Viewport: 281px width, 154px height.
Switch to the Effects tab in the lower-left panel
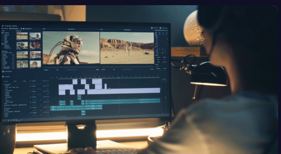click(15, 81)
